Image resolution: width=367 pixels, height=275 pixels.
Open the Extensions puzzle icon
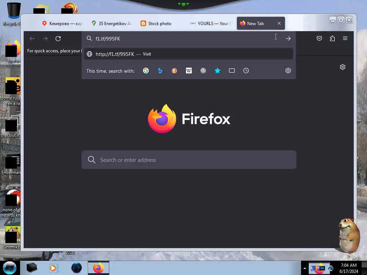pos(332,38)
